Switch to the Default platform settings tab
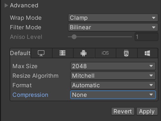Screen dimensions: 161x121 tap(20, 53)
